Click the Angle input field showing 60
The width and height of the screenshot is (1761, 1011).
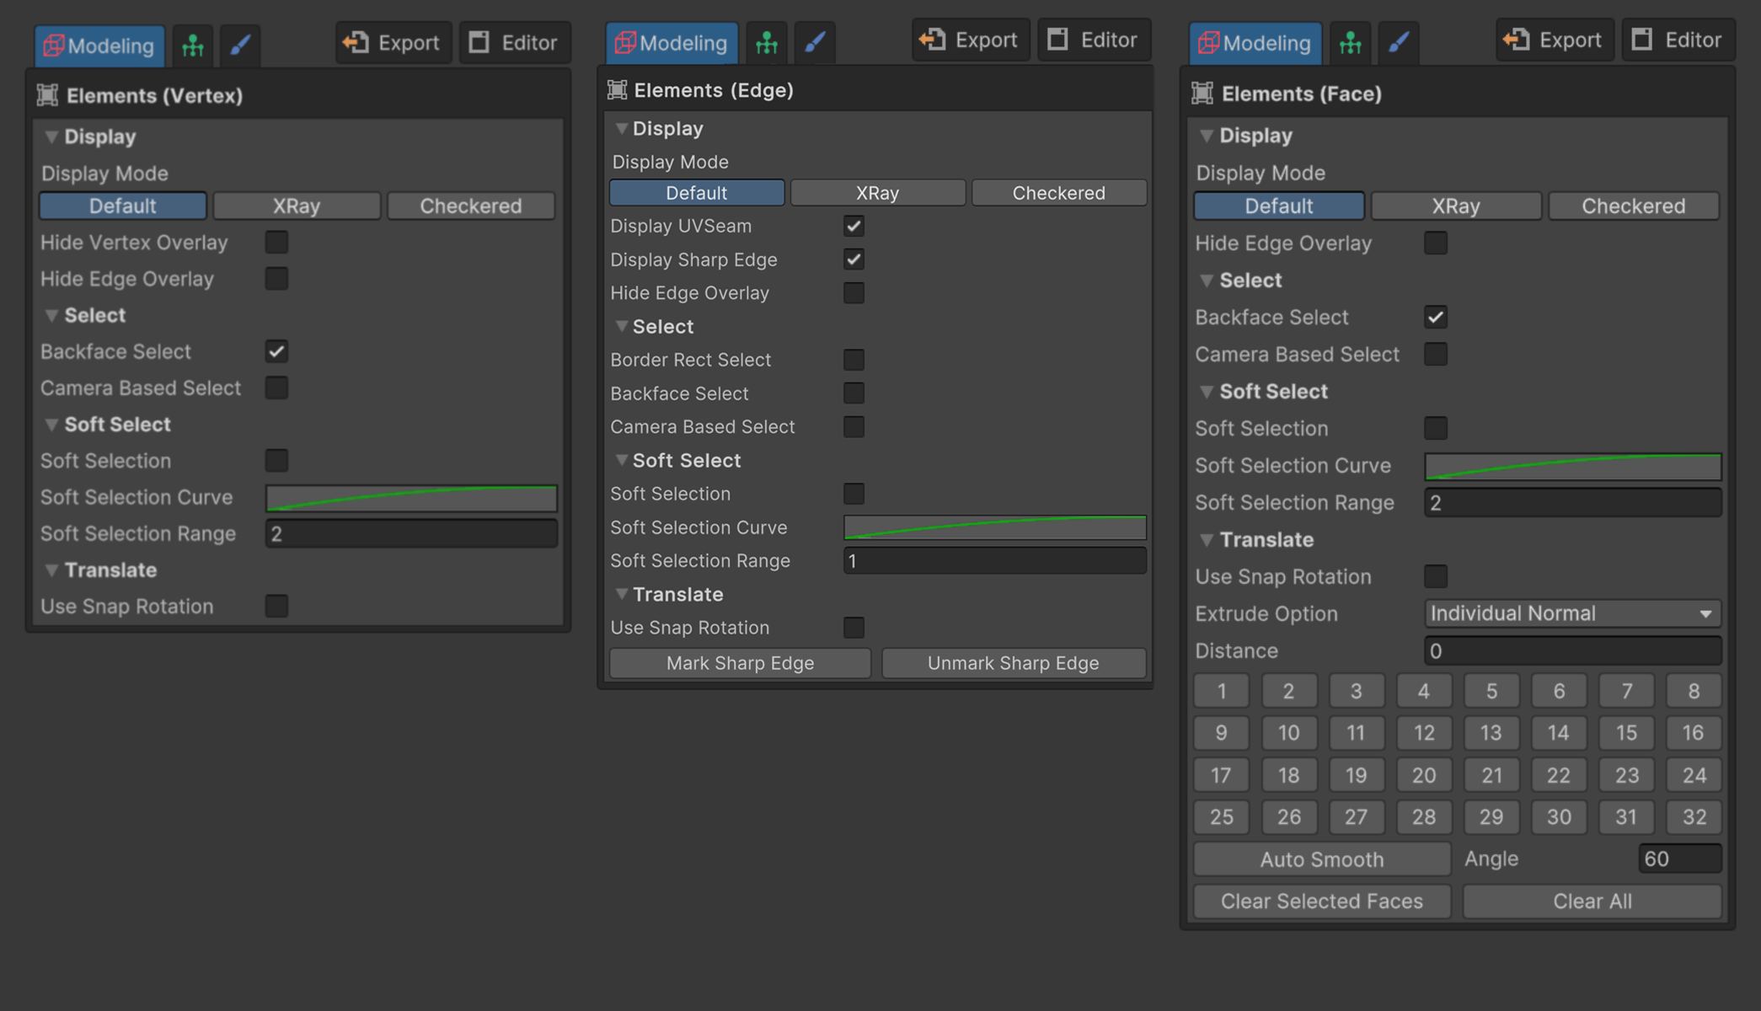point(1679,859)
